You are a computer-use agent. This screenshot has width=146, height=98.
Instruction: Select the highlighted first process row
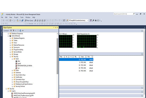click(76, 60)
